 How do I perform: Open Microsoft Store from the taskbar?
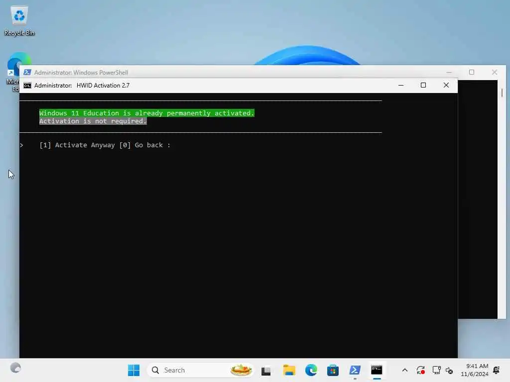coord(333,370)
